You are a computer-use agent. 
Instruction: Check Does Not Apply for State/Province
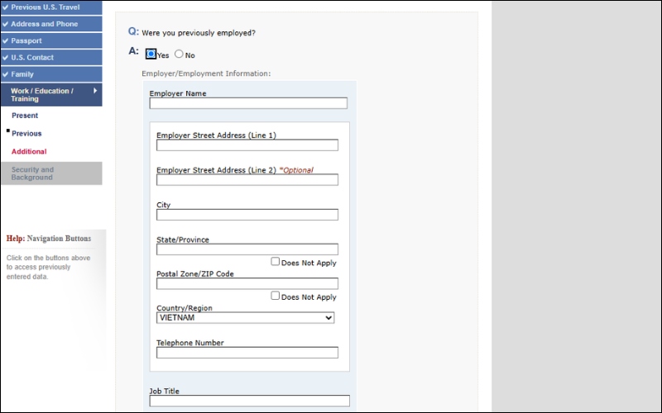click(x=276, y=262)
